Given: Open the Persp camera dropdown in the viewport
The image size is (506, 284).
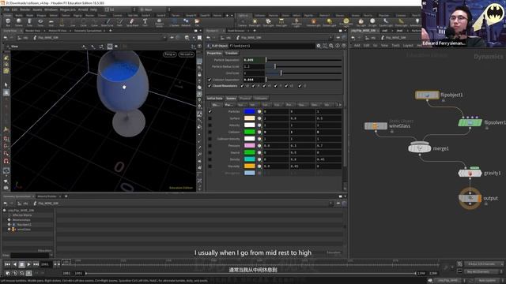Looking at the screenshot, I should (x=170, y=54).
